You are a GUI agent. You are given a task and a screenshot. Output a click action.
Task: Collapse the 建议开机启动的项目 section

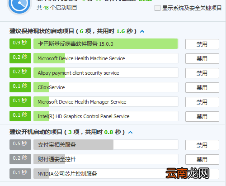click(130, 132)
